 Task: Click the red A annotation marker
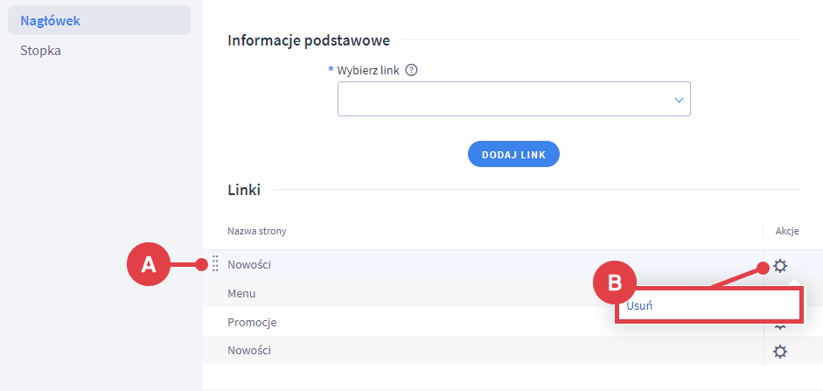[x=149, y=264]
